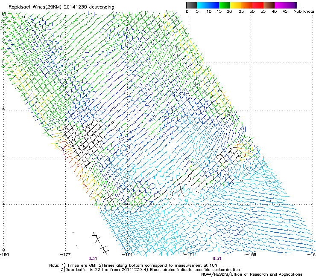The width and height of the screenshot is (316, 277).
Task: Click the latitude '6' axis label
Action: click(3, 109)
